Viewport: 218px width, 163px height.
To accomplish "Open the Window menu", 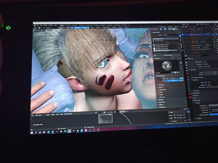I will click(51, 25).
